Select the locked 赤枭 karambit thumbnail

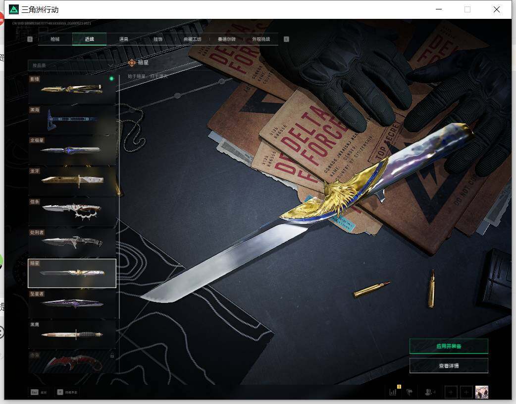tap(72, 362)
